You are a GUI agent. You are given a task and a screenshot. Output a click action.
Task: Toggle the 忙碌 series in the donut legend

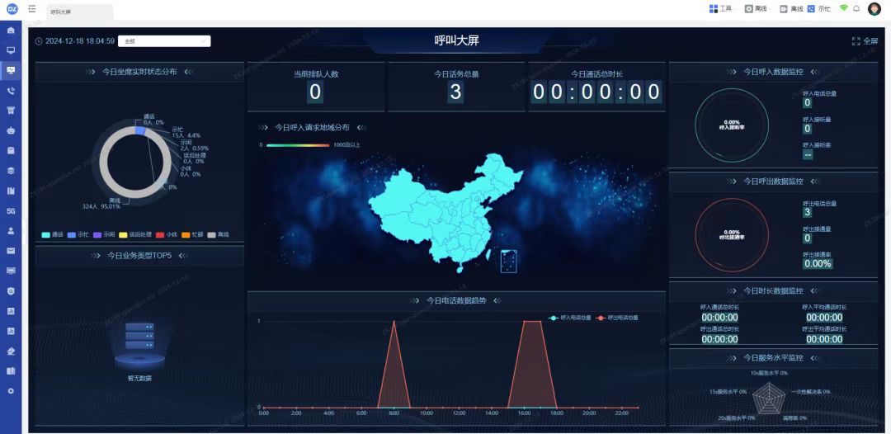tap(192, 234)
